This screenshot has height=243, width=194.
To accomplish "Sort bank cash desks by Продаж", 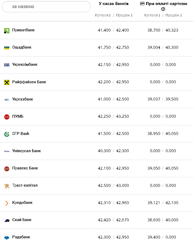I will point(124,15).
